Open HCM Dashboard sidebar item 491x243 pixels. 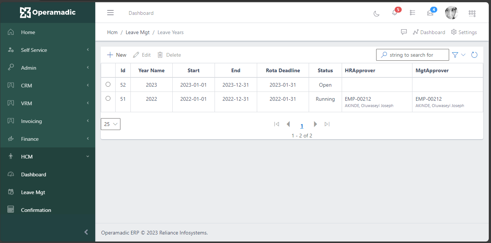47,174
